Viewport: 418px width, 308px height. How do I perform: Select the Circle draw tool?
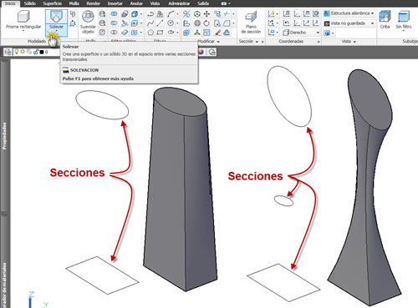[171, 23]
